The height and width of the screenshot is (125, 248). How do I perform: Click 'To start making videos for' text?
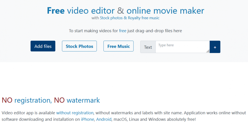(x=93, y=31)
